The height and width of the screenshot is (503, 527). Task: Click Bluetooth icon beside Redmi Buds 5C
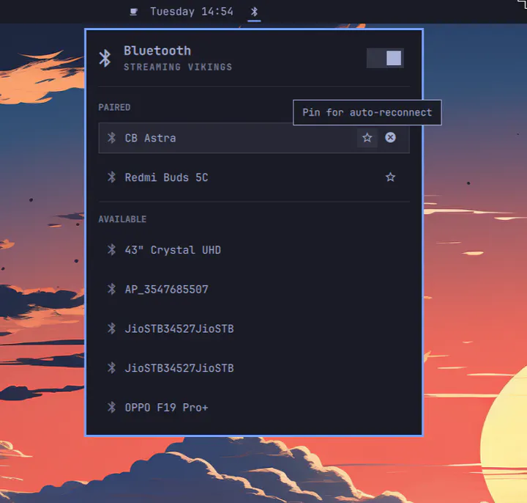coord(111,177)
